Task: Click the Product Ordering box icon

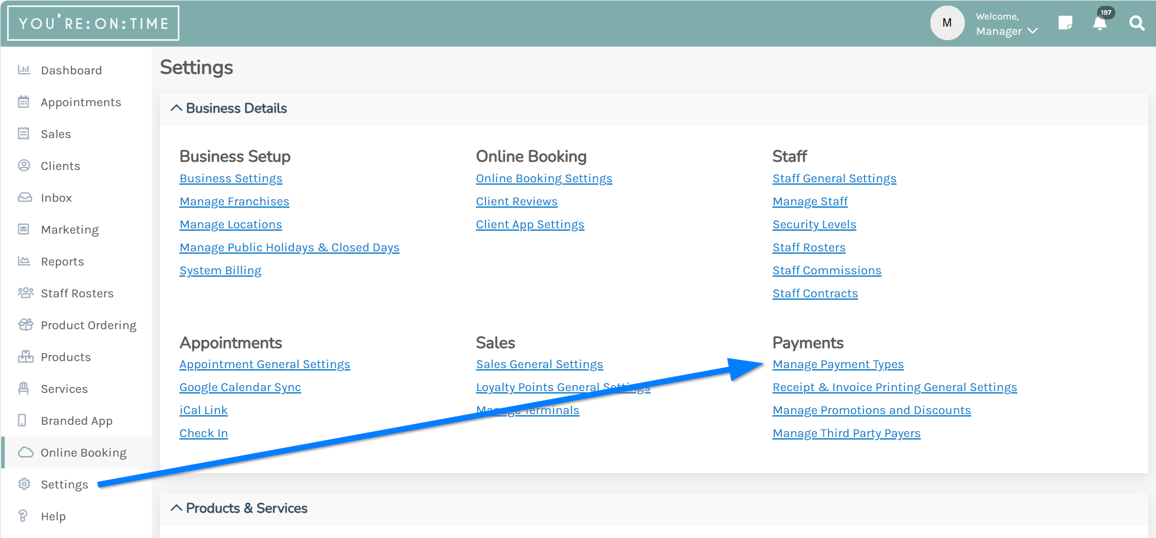Action: [25, 324]
